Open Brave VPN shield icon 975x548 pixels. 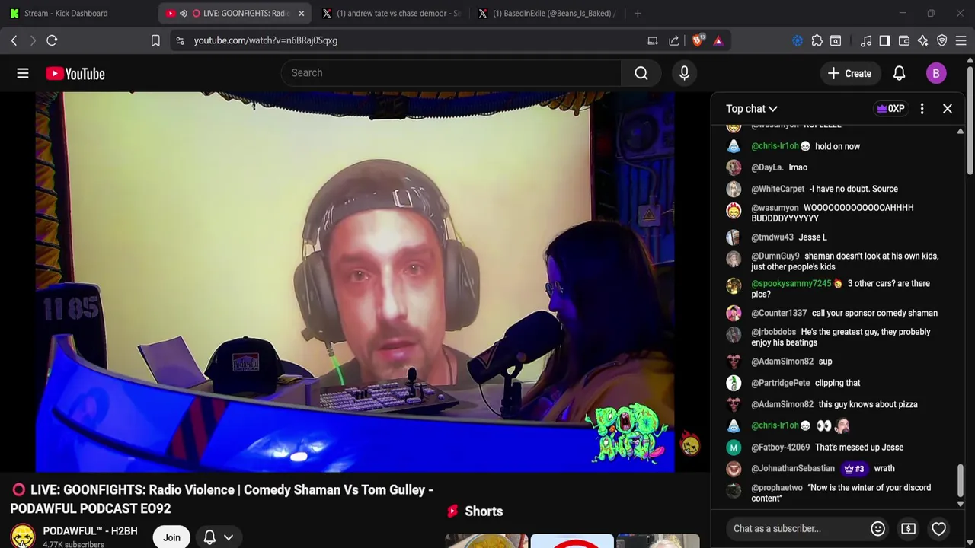(x=942, y=40)
